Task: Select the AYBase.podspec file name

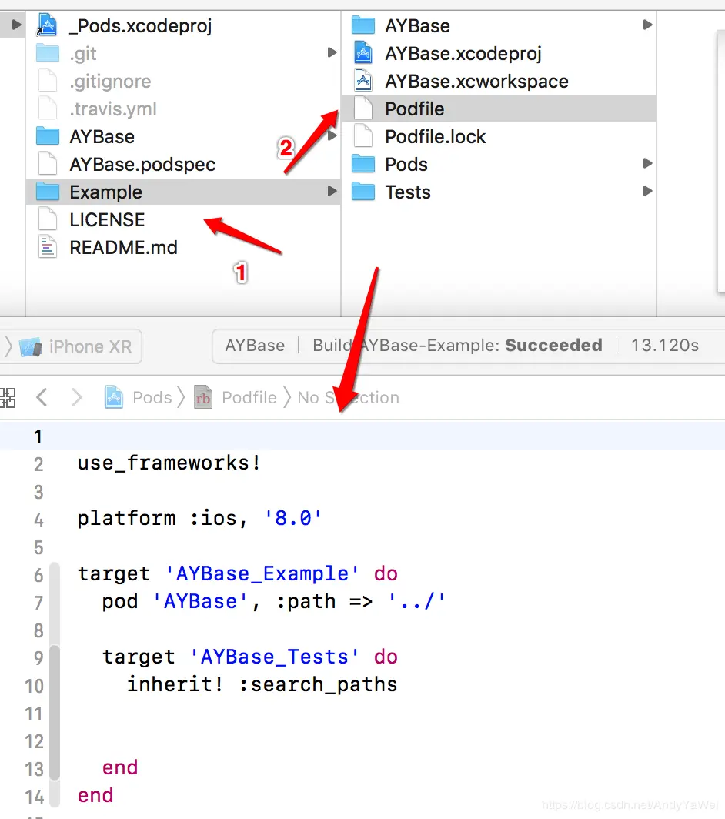Action: 142,165
